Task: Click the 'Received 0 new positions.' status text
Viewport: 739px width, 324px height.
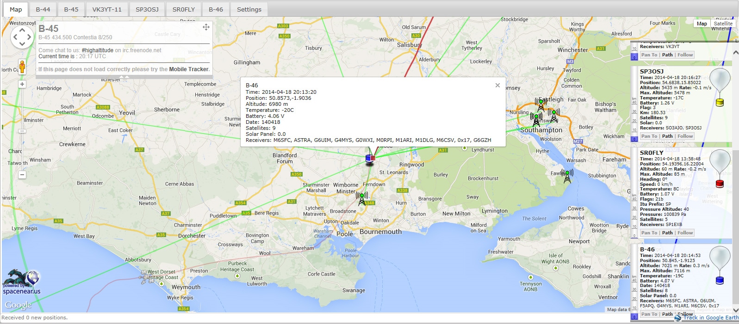Action: [x=35, y=318]
